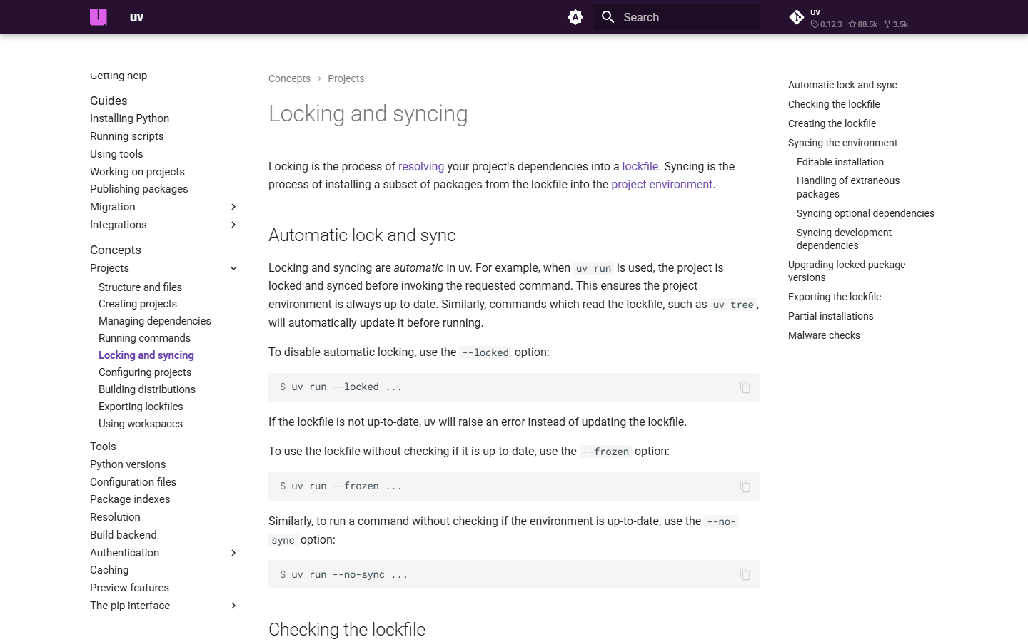The height and width of the screenshot is (642, 1028).
Task: Open Working on projects guide
Action: [x=137, y=172]
